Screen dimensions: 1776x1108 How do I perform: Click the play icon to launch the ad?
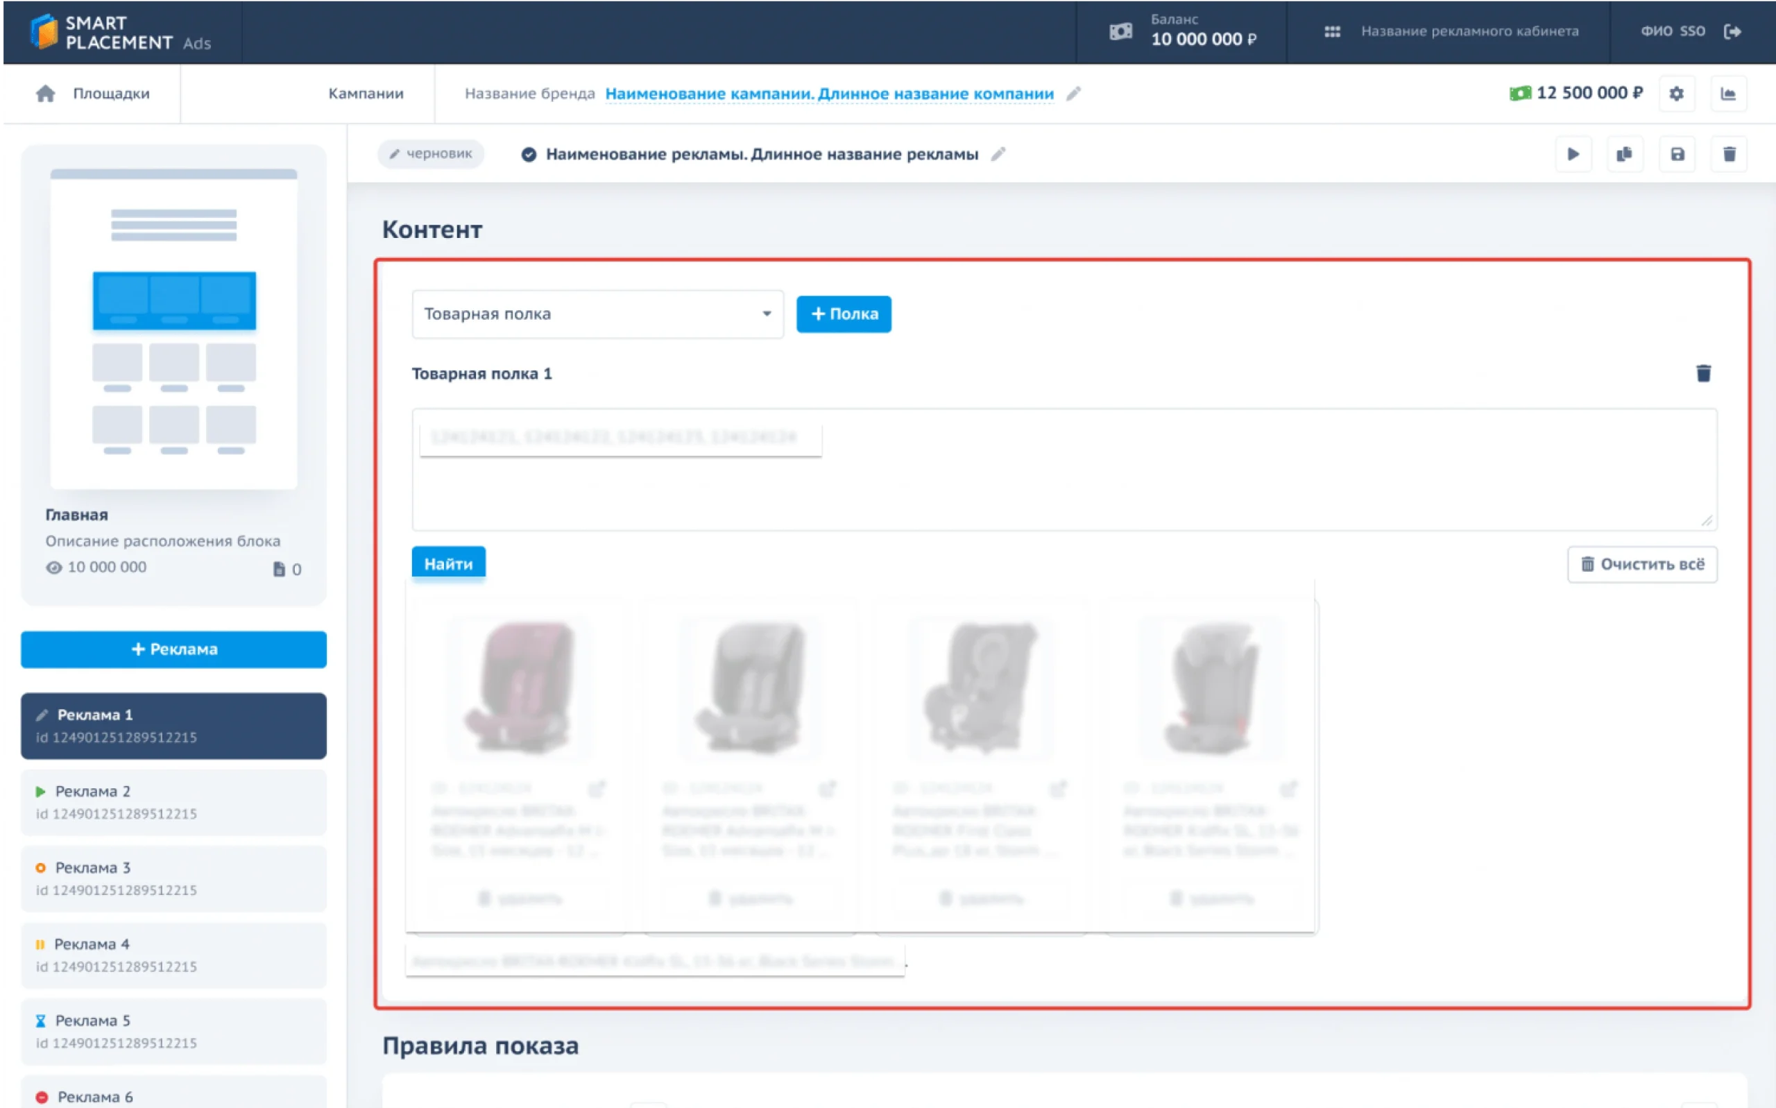(x=1573, y=154)
